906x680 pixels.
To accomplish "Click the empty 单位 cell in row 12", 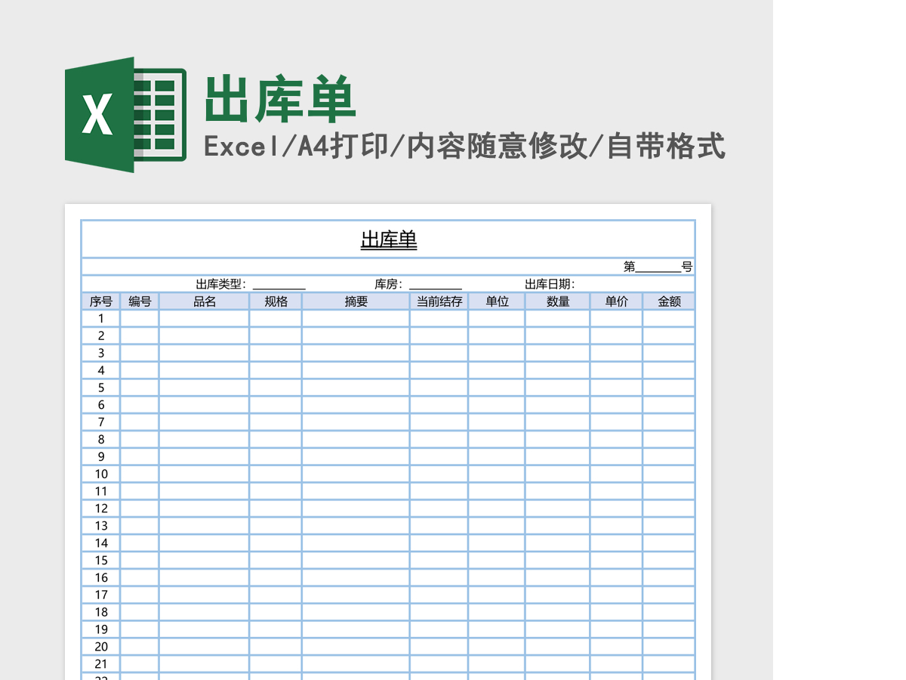I will point(497,508).
